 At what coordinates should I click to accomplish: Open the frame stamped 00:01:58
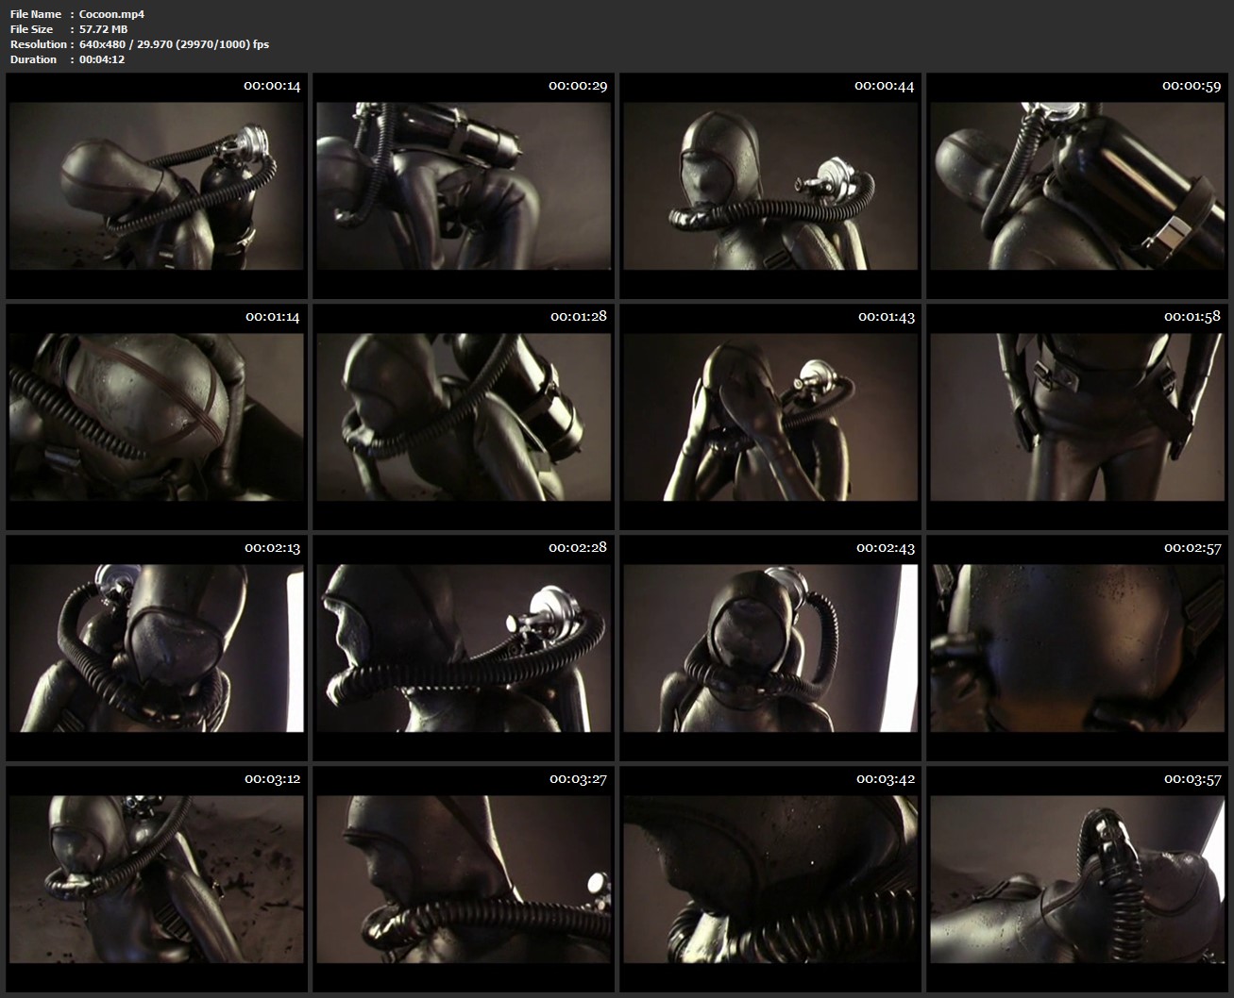coord(1077,417)
